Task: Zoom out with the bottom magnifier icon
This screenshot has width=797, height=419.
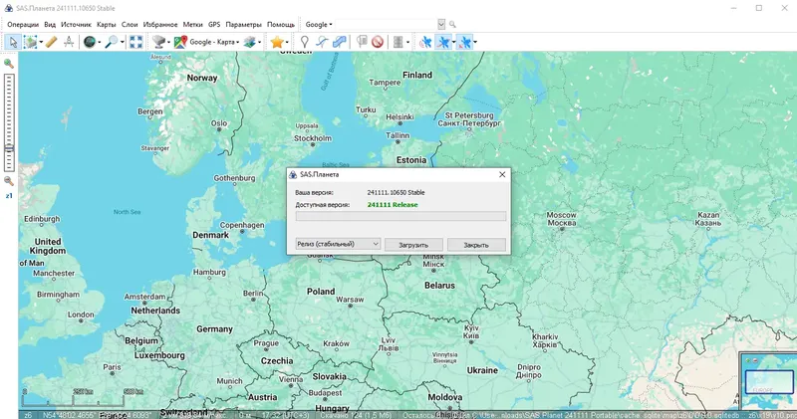Action: click(x=9, y=181)
